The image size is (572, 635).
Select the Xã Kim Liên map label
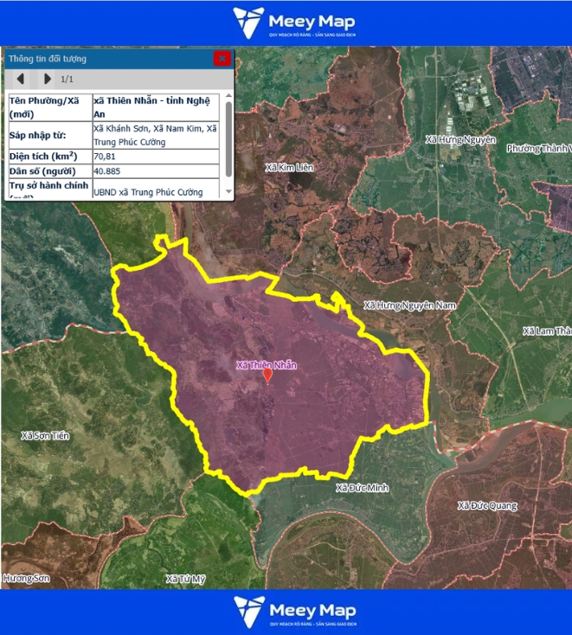coord(290,166)
